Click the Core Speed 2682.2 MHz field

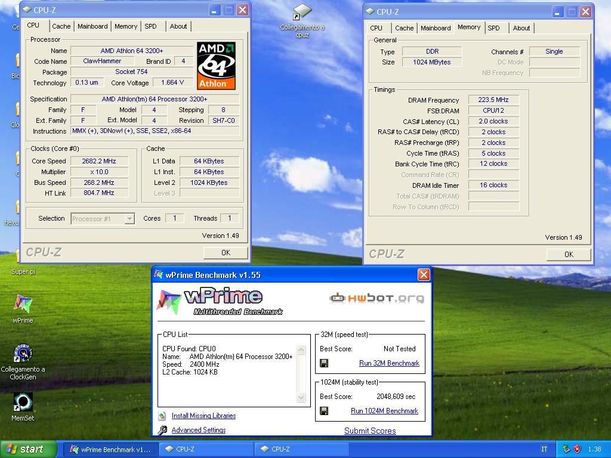(99, 161)
